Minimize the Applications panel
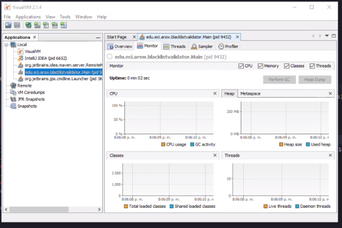The height and width of the screenshot is (228, 342). 98,38
